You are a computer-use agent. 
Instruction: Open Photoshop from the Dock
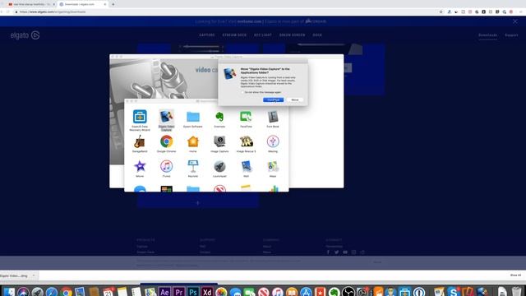click(x=193, y=292)
